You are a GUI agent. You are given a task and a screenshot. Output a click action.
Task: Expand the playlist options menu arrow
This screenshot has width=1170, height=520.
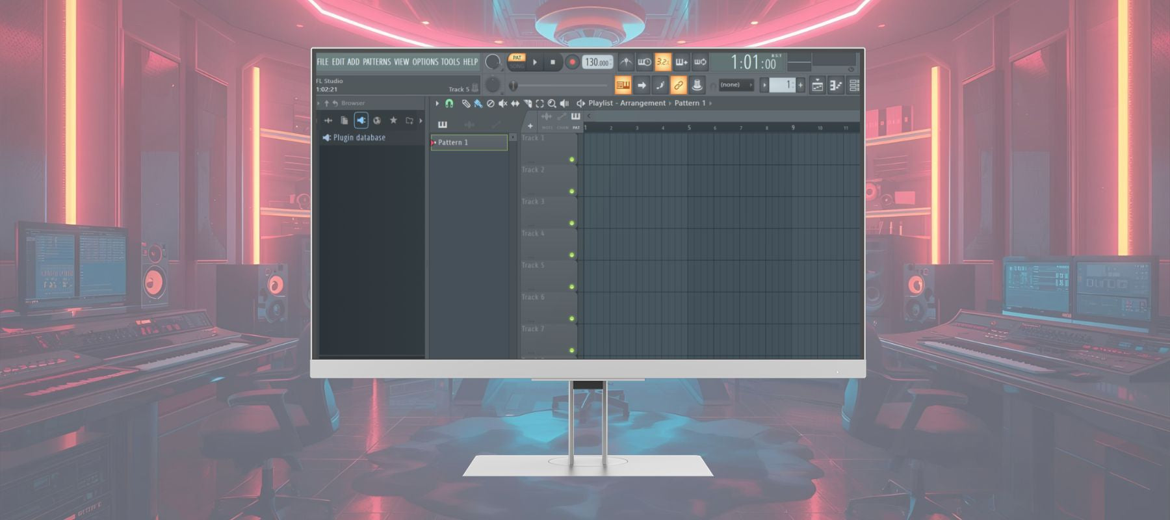(437, 103)
